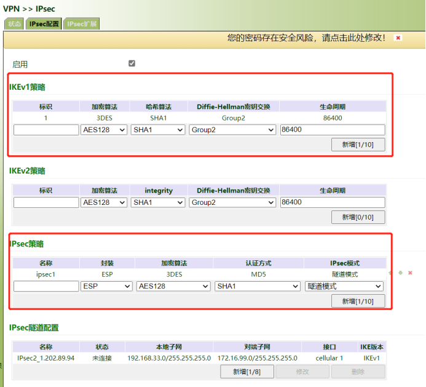The height and width of the screenshot is (387, 426).
Task: Open IKEv1 encryption algorithm dropdown
Action: 104,130
